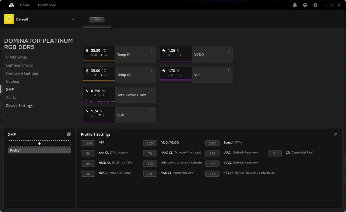Screen dimensions: 346x212
Task: Click the tAA-CL CAS Latency field
Action: point(88,153)
